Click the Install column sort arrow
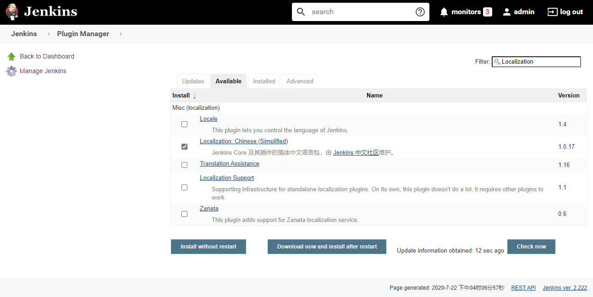The width and height of the screenshot is (593, 297). (x=194, y=96)
